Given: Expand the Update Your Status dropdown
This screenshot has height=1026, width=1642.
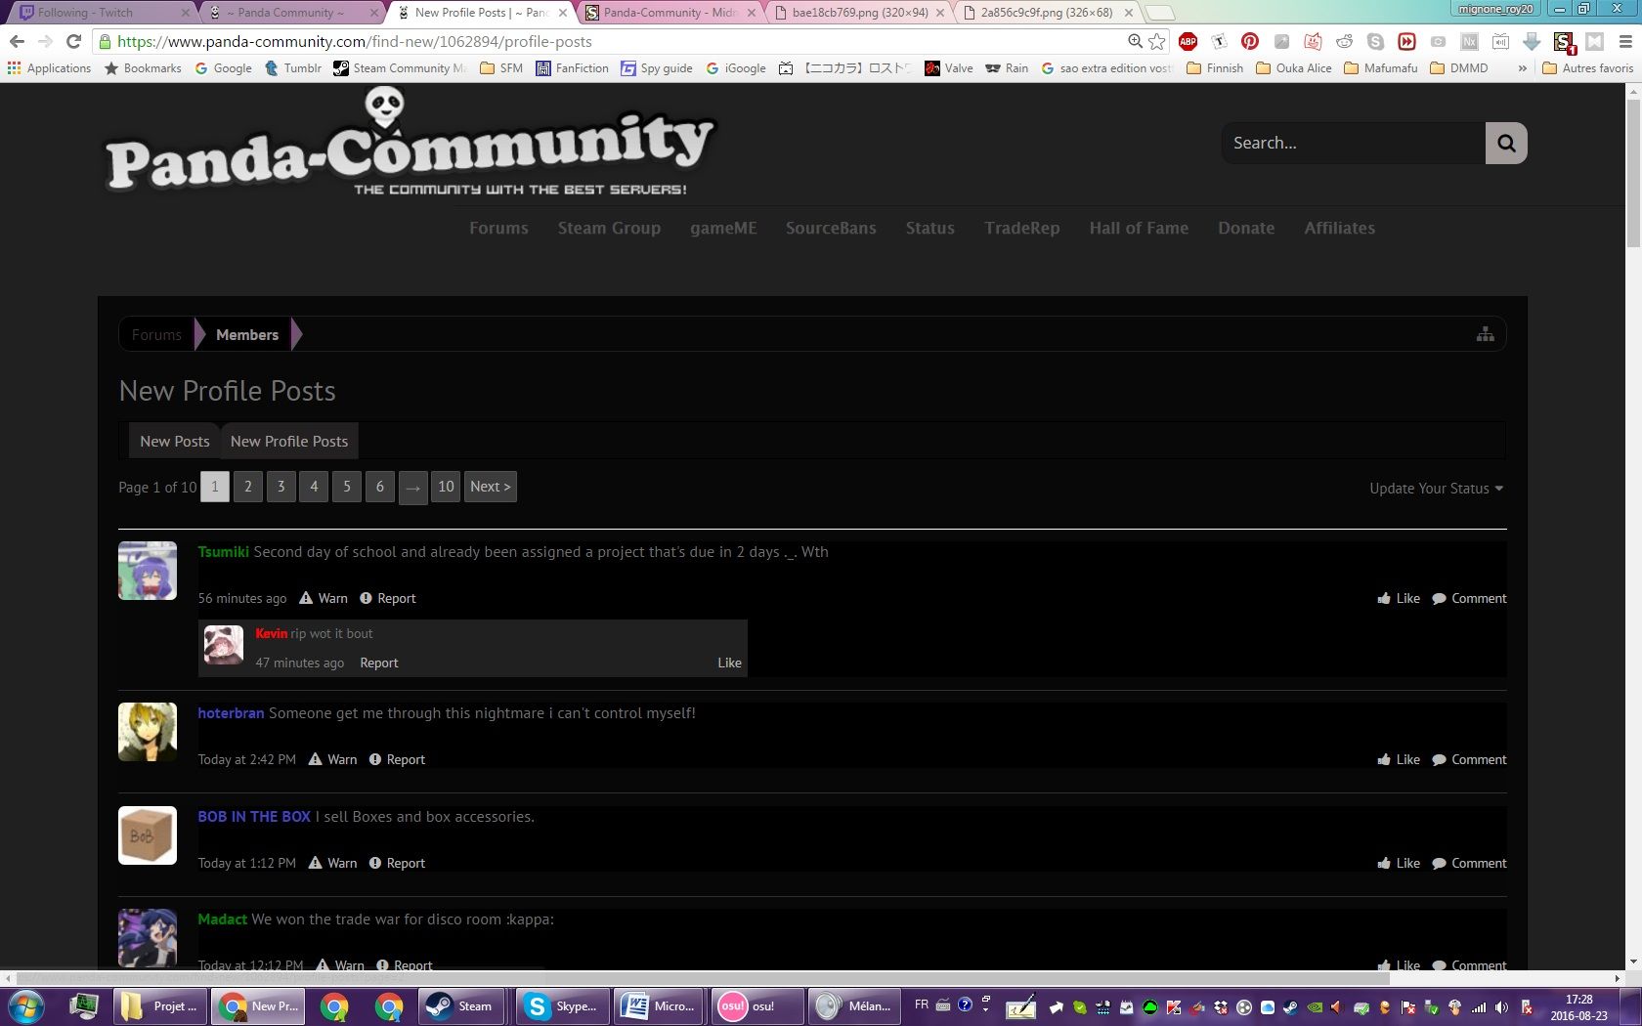Looking at the screenshot, I should [x=1436, y=489].
